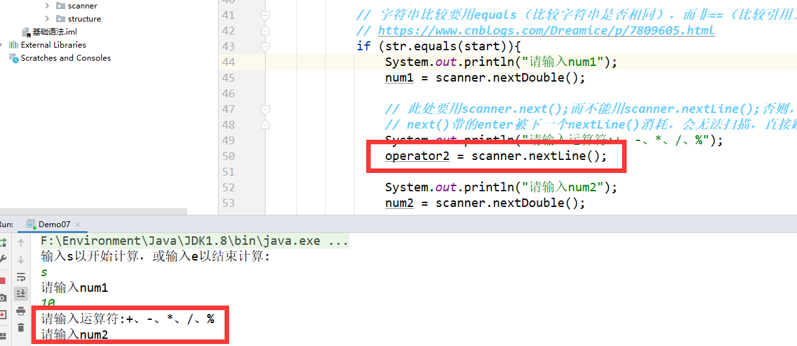The height and width of the screenshot is (346, 797).
Task: Select Scratches and Consoles
Action: coord(65,58)
